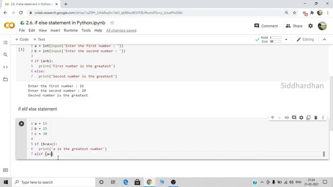
Task: Open Chrome from taskbar
Action: pos(149,182)
